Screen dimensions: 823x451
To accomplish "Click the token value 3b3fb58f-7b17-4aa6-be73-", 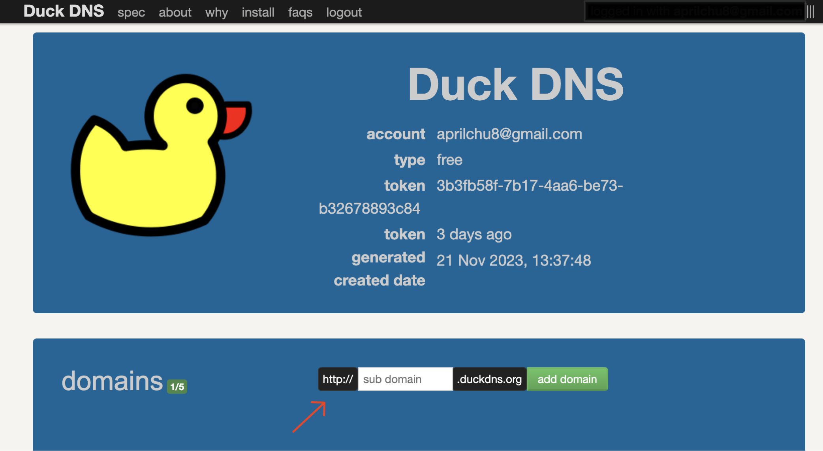I will (530, 186).
